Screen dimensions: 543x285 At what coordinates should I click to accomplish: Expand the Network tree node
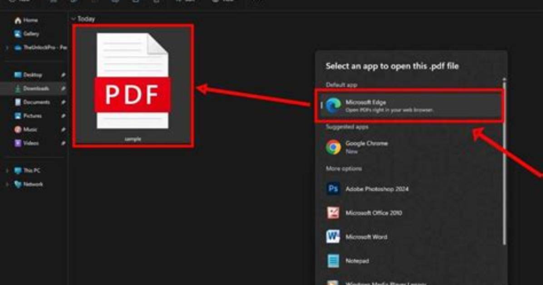click(x=7, y=184)
